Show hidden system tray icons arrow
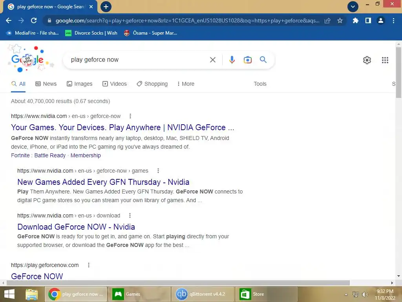 346,294
